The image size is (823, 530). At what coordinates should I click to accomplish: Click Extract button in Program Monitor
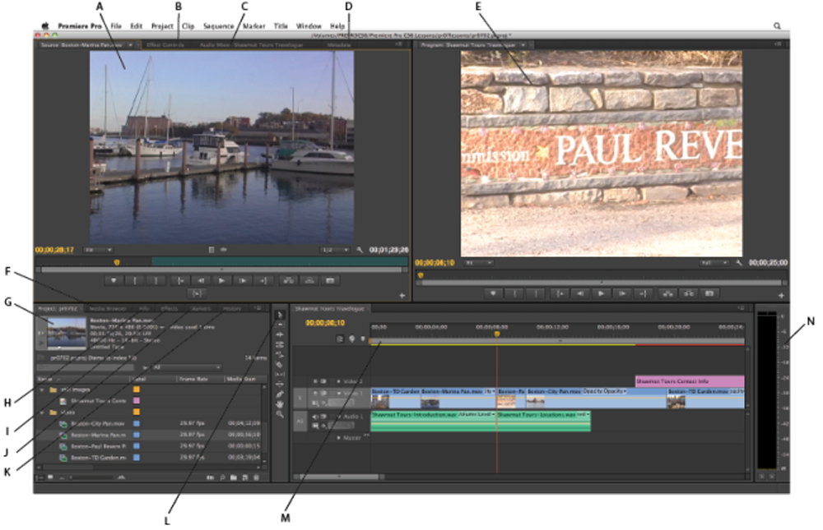coord(689,293)
